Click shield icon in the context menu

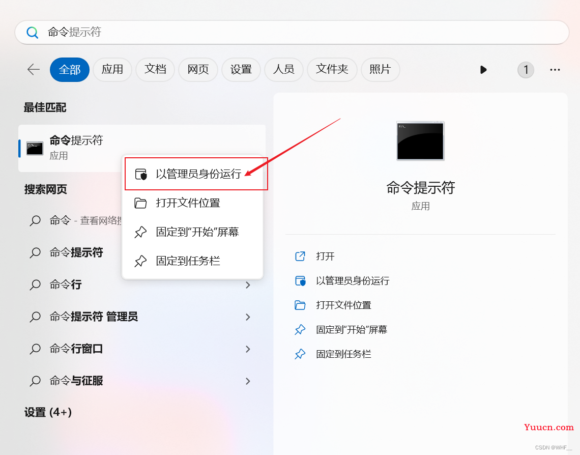coord(141,174)
